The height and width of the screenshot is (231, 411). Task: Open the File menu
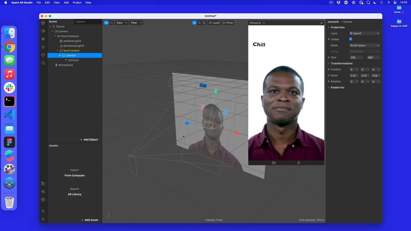39,2
